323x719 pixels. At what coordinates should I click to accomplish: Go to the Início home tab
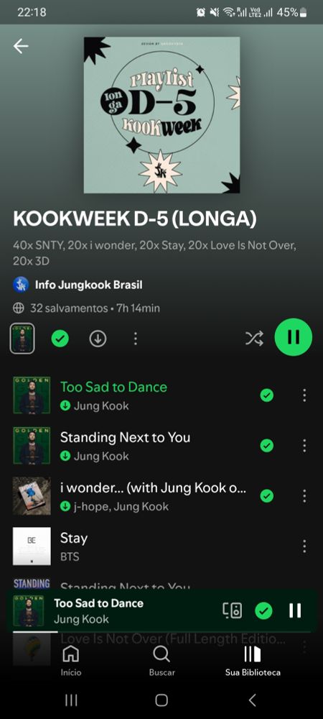click(x=71, y=660)
